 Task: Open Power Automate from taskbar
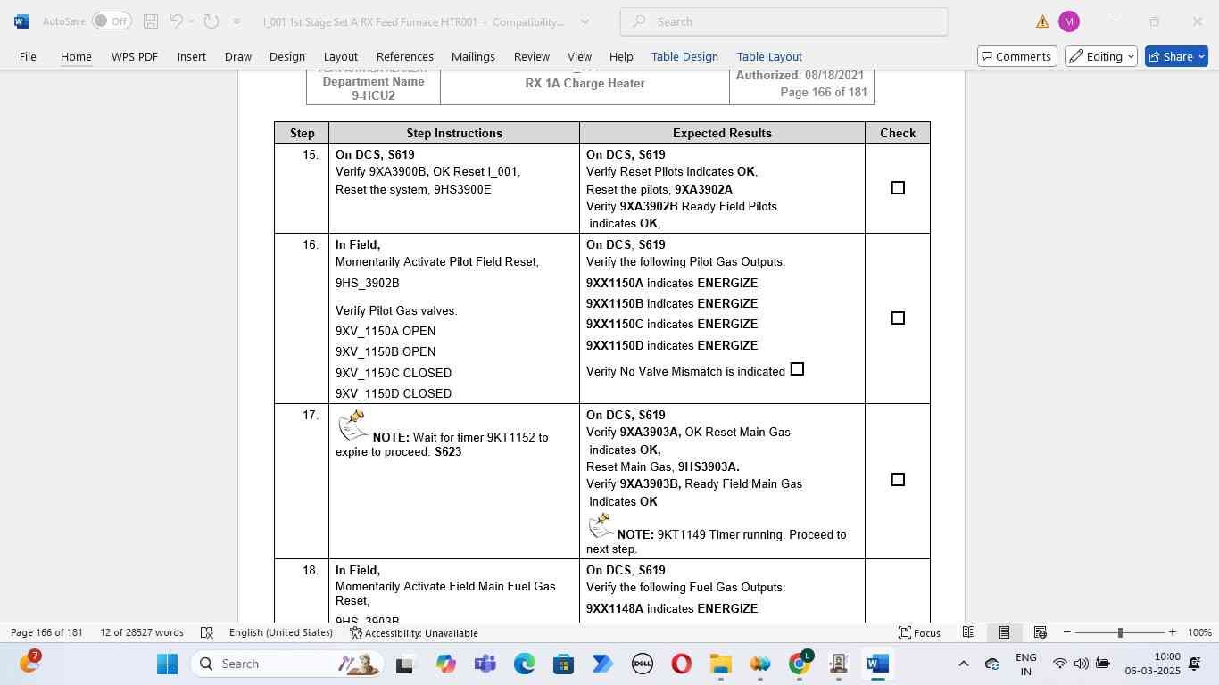tap(602, 664)
